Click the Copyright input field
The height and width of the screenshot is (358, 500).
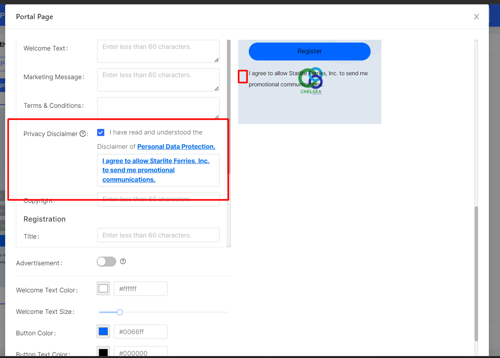tap(158, 199)
